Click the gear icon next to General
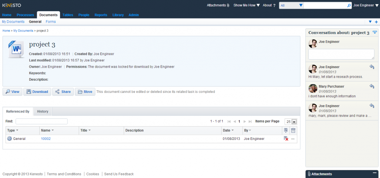The height and width of the screenshot is (178, 380). [x=9, y=139]
